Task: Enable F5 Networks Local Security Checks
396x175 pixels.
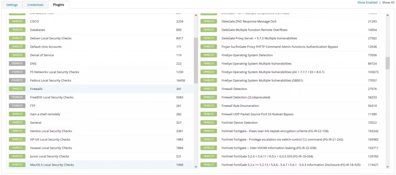Action: pos(17,72)
